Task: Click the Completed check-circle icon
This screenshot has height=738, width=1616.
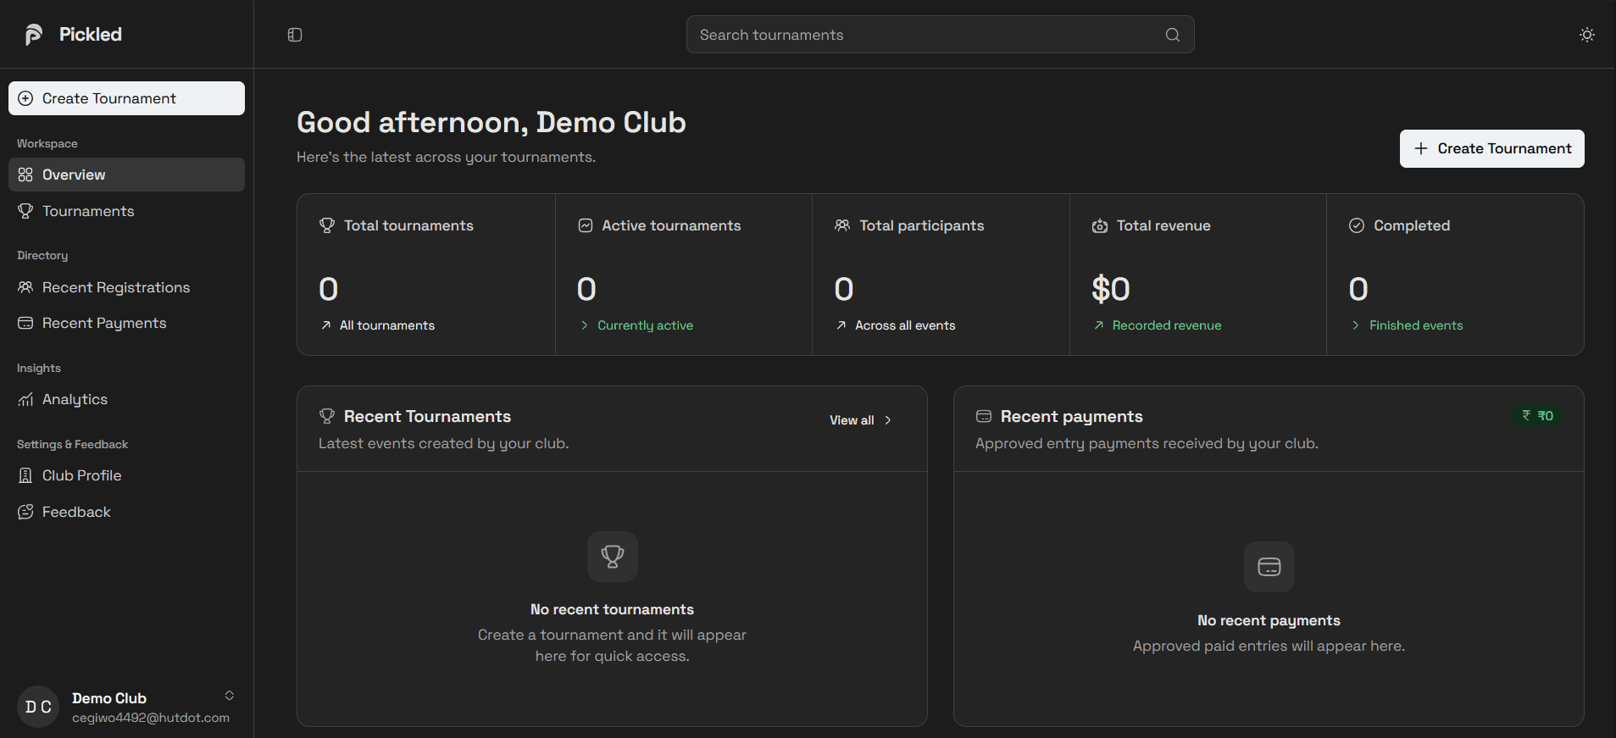Action: tap(1357, 225)
